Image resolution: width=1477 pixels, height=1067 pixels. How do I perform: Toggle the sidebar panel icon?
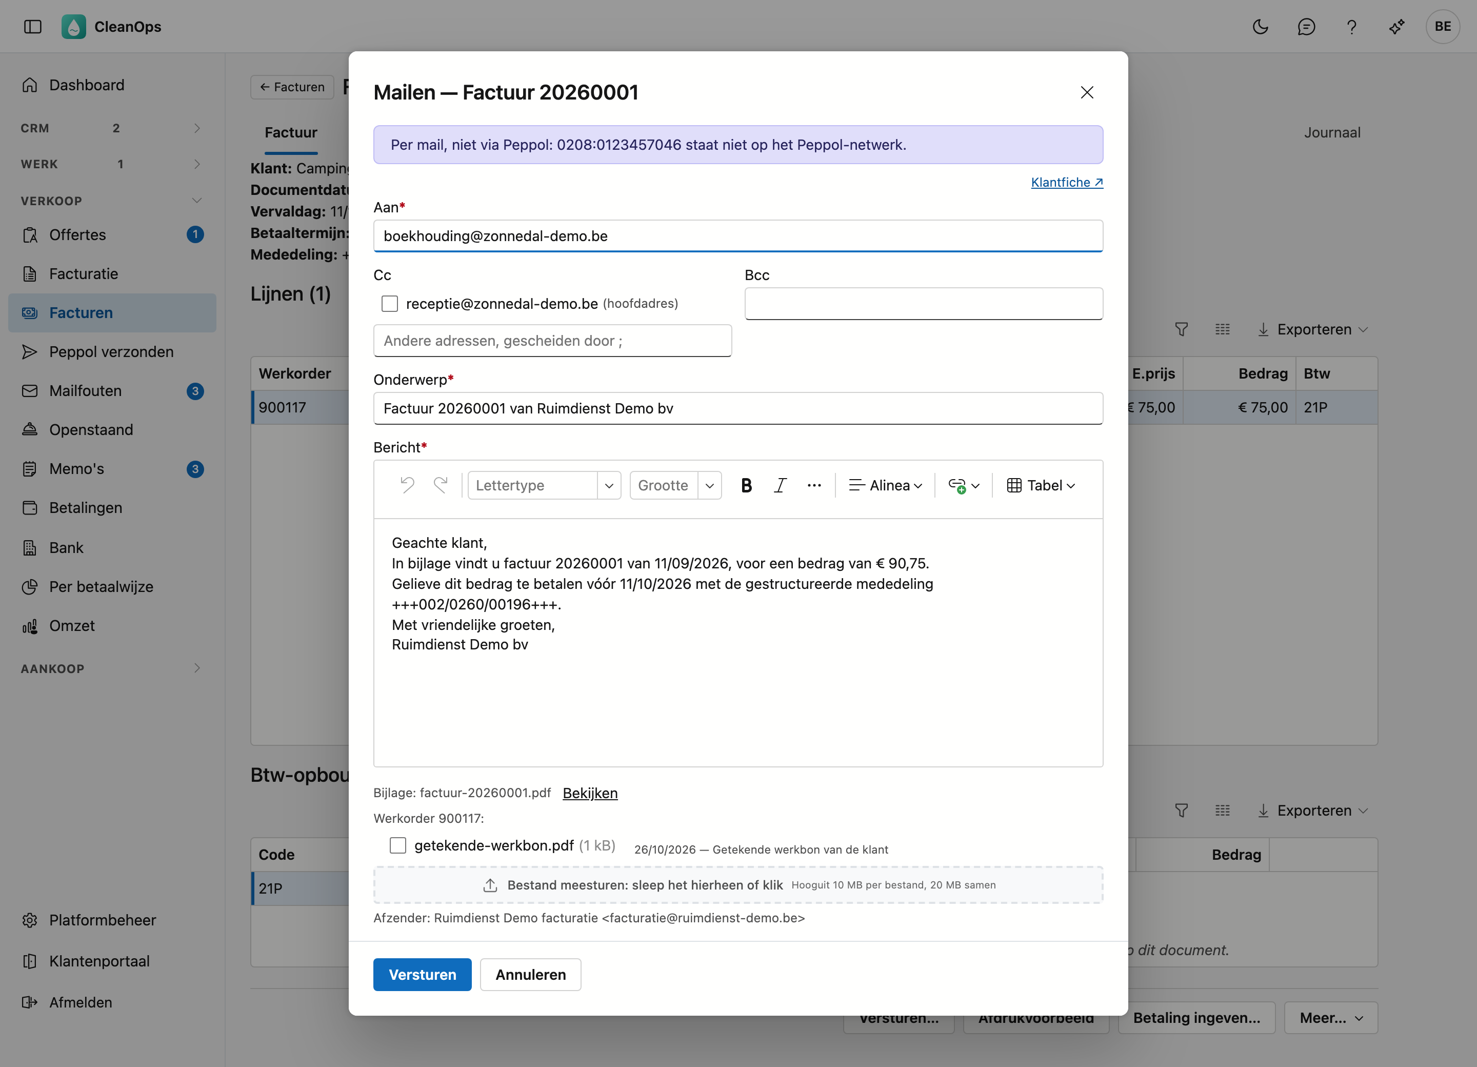tap(32, 27)
